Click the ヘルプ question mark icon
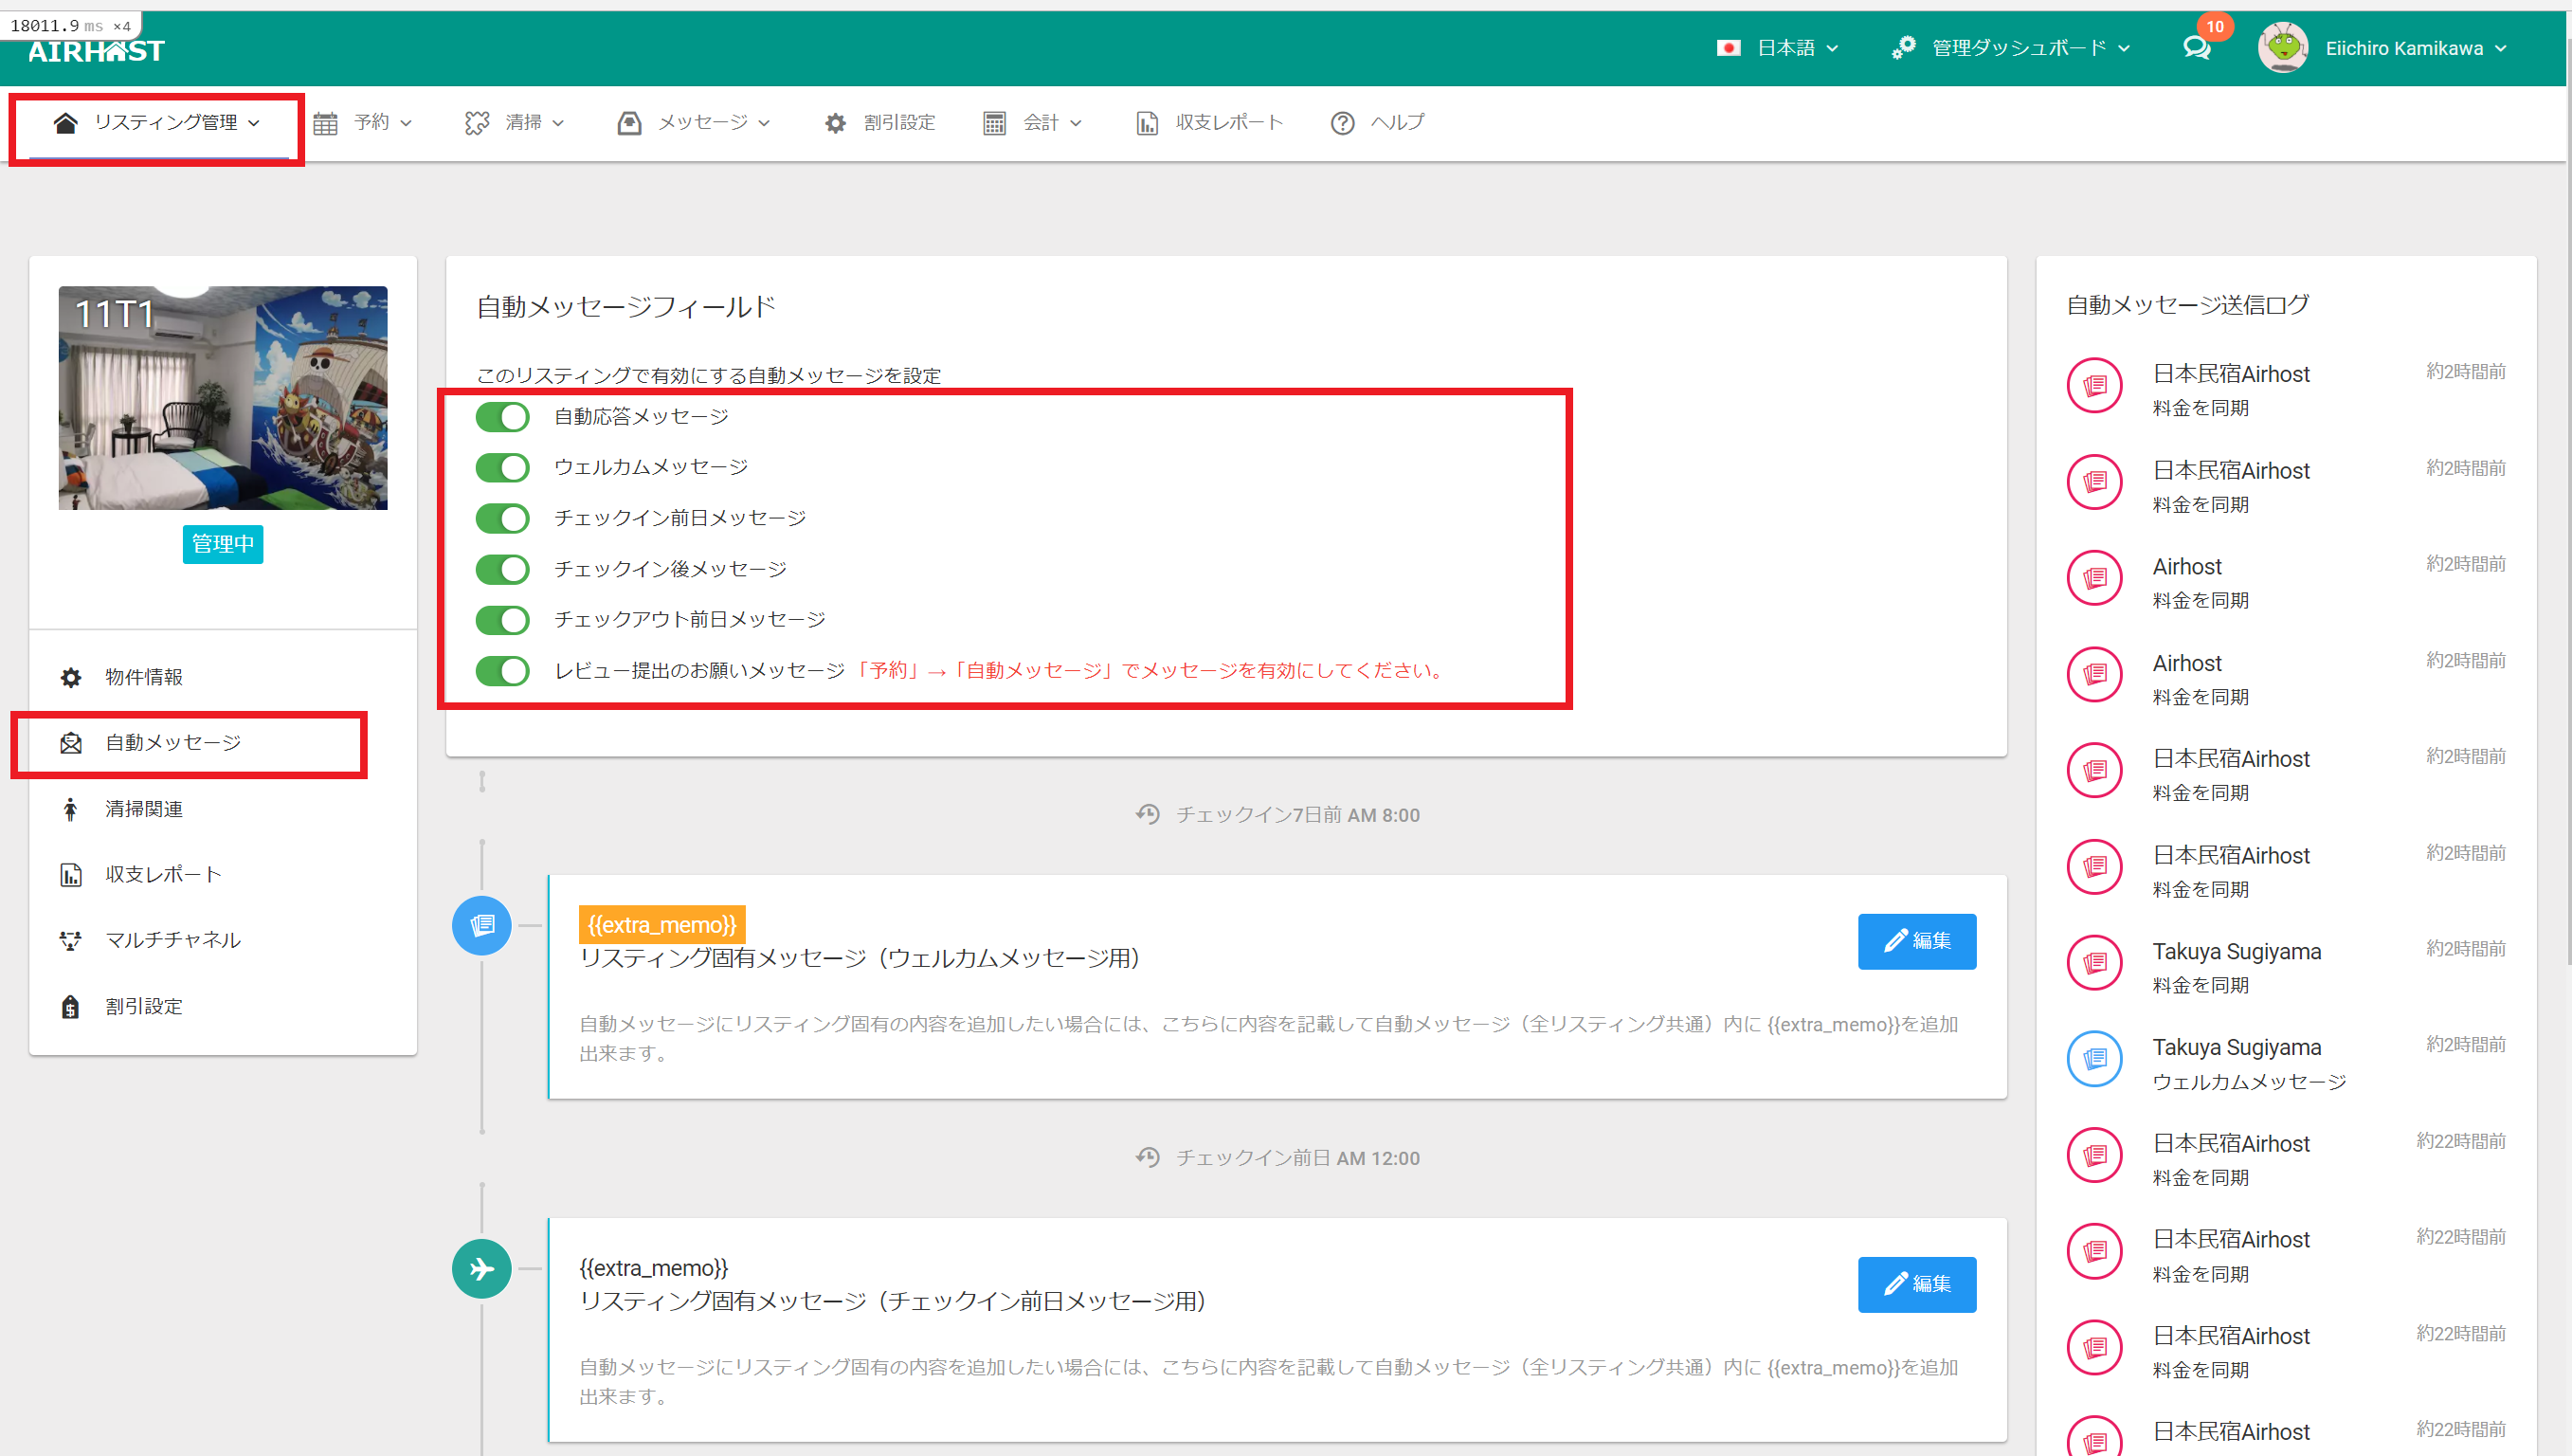2572x1456 pixels. (1342, 123)
